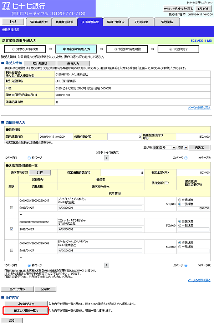Open the 債権発生請求 tab
Screen dimensions: 214x326
(x=65, y=22)
